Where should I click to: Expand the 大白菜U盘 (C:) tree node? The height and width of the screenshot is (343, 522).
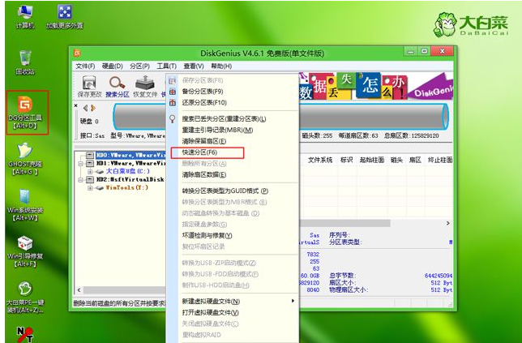pyautogui.click(x=92, y=172)
